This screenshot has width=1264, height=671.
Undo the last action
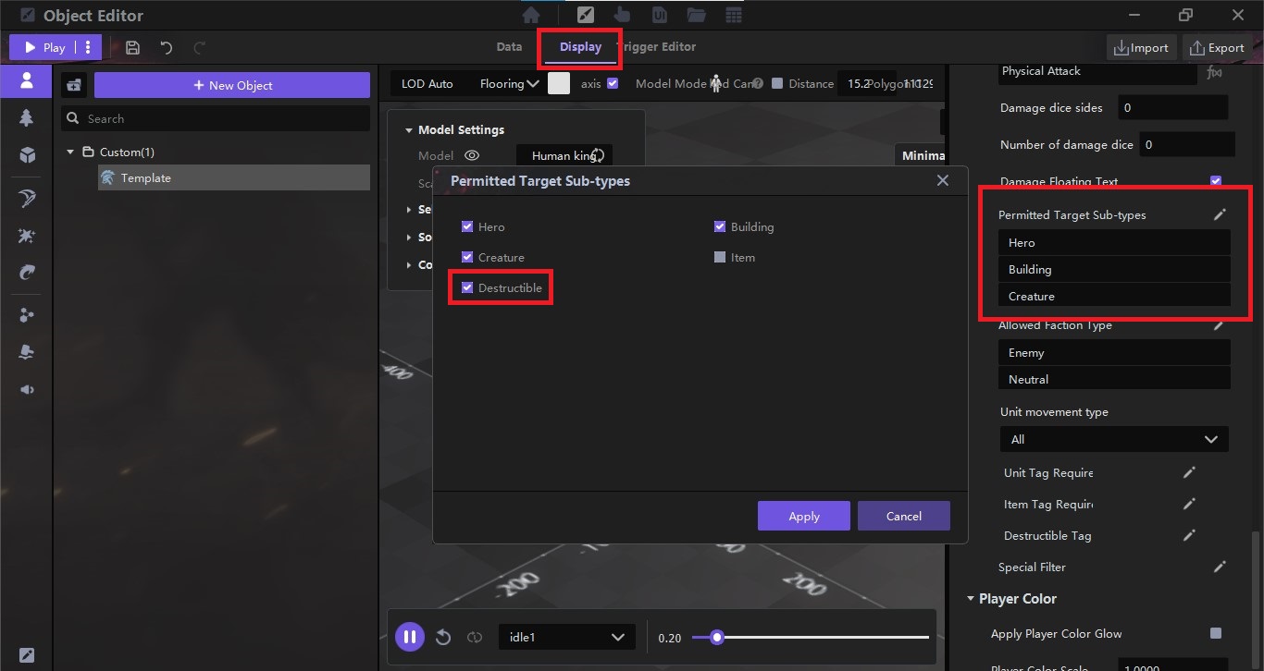[x=166, y=47]
